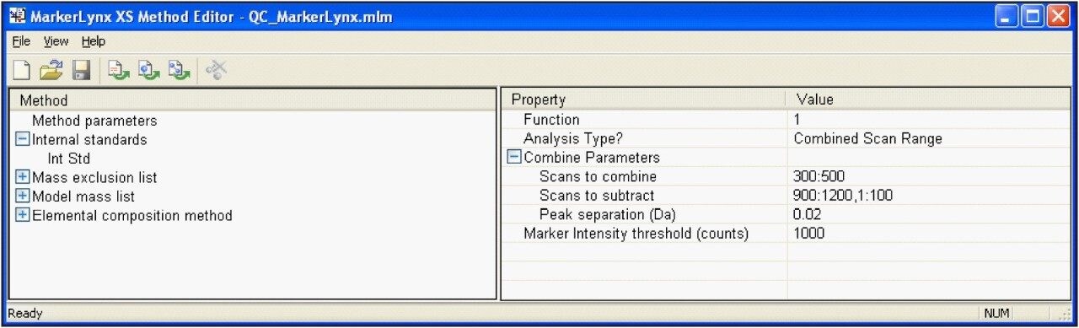The height and width of the screenshot is (328, 1079).
Task: Expand the Model mass list node
Action: (x=23, y=196)
